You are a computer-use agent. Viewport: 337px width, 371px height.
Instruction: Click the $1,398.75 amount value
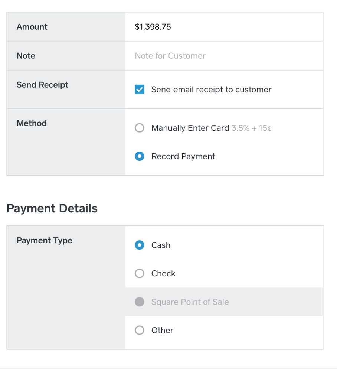click(154, 26)
